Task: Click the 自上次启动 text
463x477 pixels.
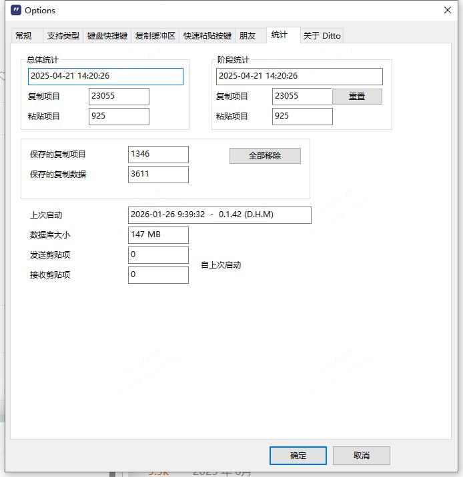Action: click(221, 265)
